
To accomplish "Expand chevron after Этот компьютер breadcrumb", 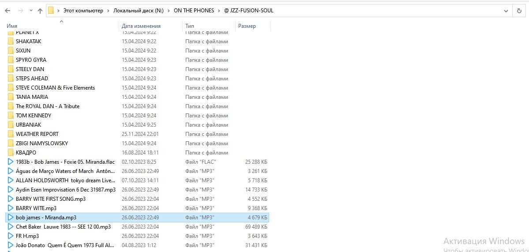I will pyautogui.click(x=108, y=11).
